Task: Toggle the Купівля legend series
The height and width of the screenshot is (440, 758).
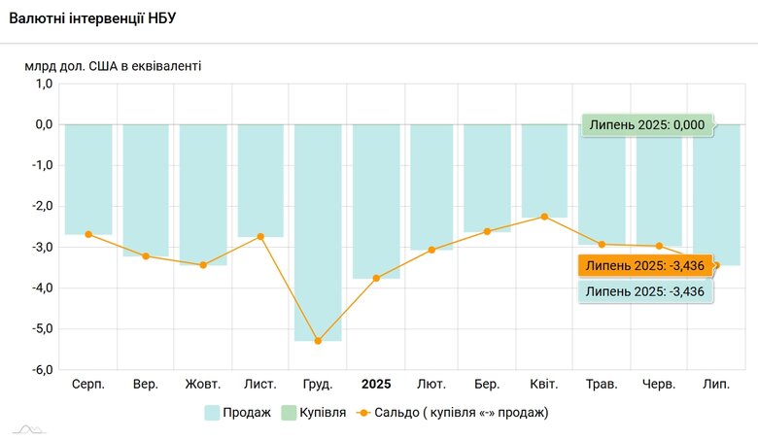Action: (x=314, y=413)
